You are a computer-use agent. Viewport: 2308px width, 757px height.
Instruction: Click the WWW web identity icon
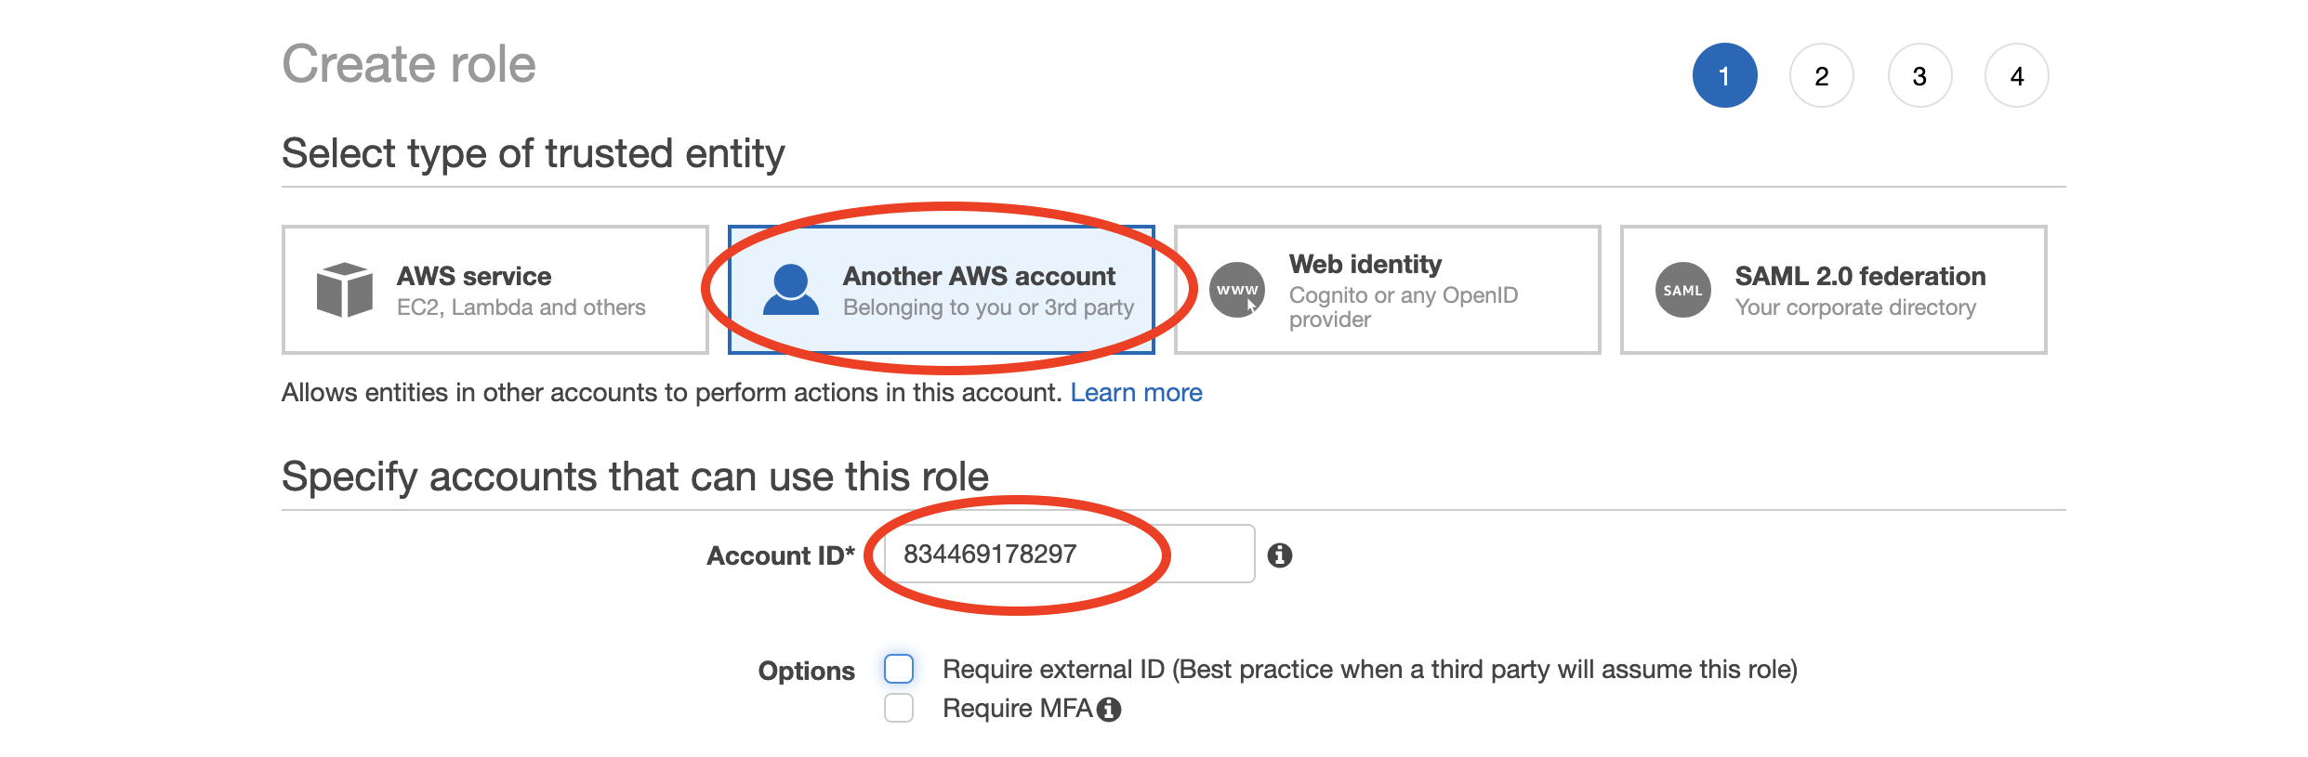(1237, 290)
